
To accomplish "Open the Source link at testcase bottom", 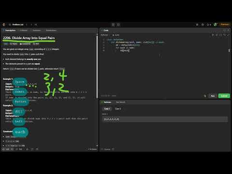I will coord(106,149).
